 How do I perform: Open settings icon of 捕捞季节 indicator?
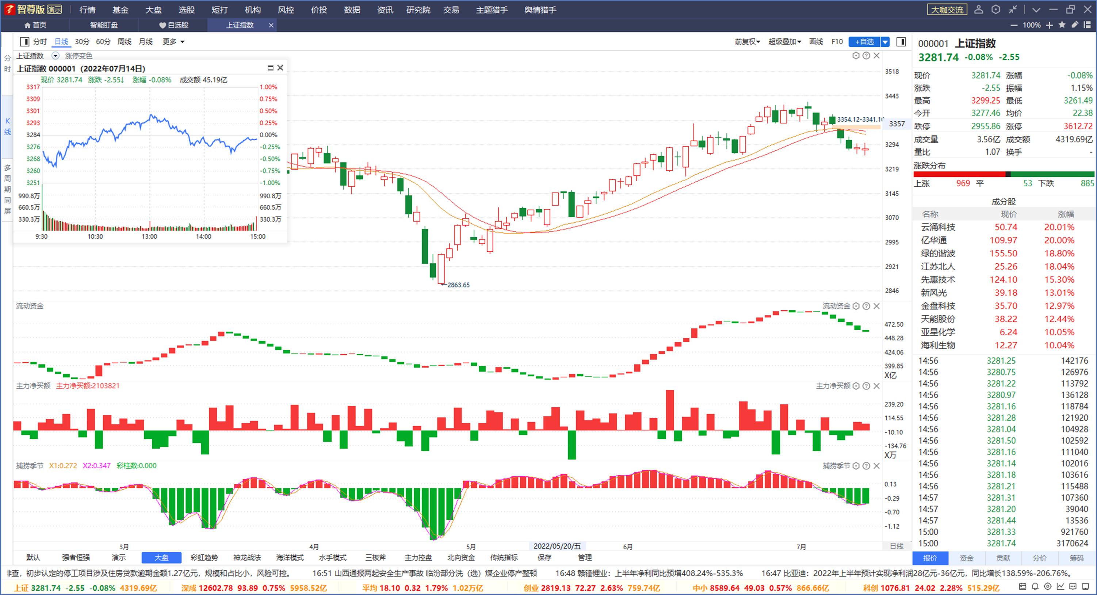point(856,466)
